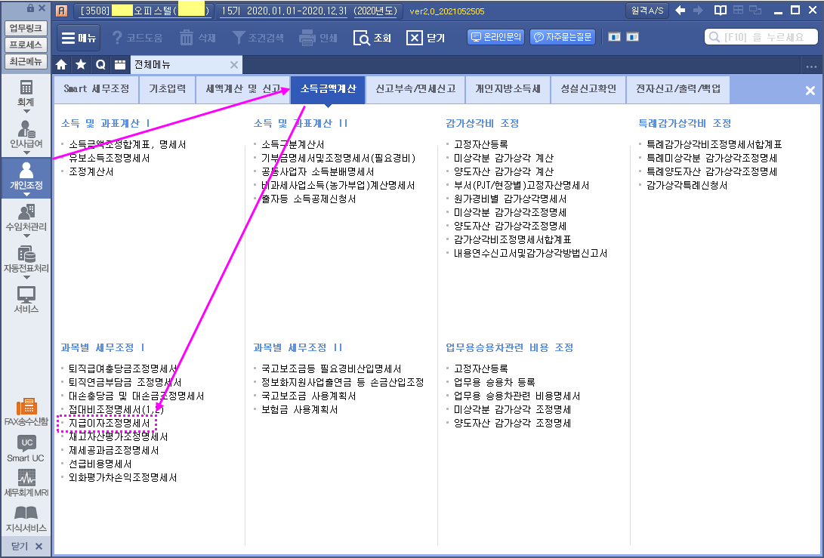Image resolution: width=824 pixels, height=558 pixels.
Task: Open favorites with the star icon
Action: tap(81, 65)
